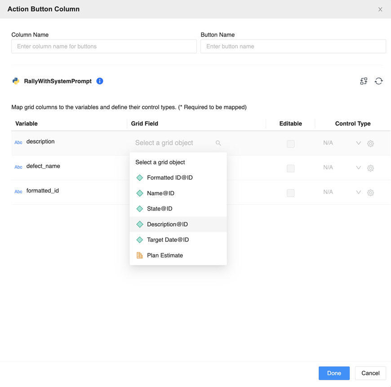The image size is (391, 387).
Task: Click the blue info icon beside RallyWithSystemPrompt
Action: (100, 81)
